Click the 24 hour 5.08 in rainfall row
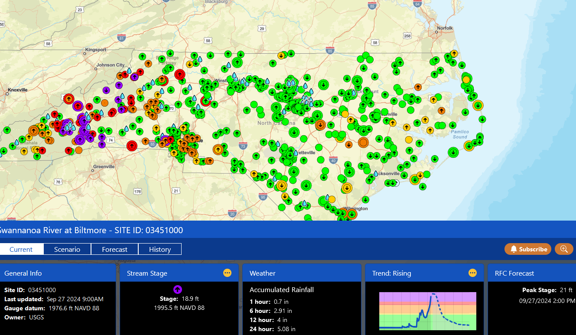 click(x=273, y=329)
